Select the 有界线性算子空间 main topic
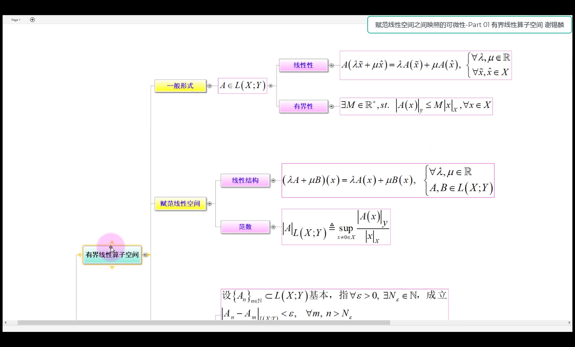Screen dimensions: 575x347 pos(112,255)
